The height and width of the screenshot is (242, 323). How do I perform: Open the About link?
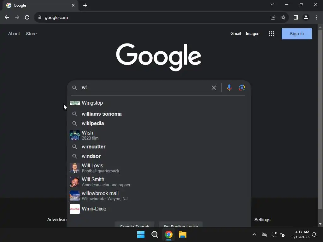(14, 34)
